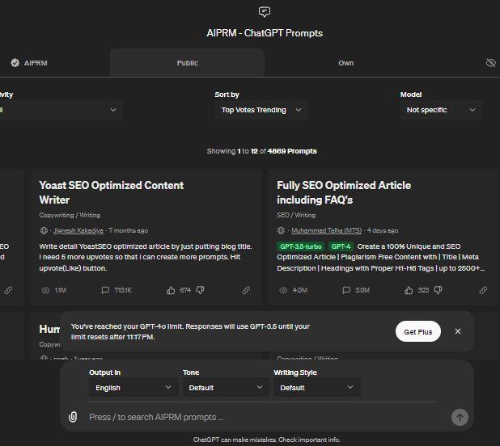Downvote the Fully SEO Optimized Article prompt
The image size is (500, 446).
pyautogui.click(x=439, y=290)
